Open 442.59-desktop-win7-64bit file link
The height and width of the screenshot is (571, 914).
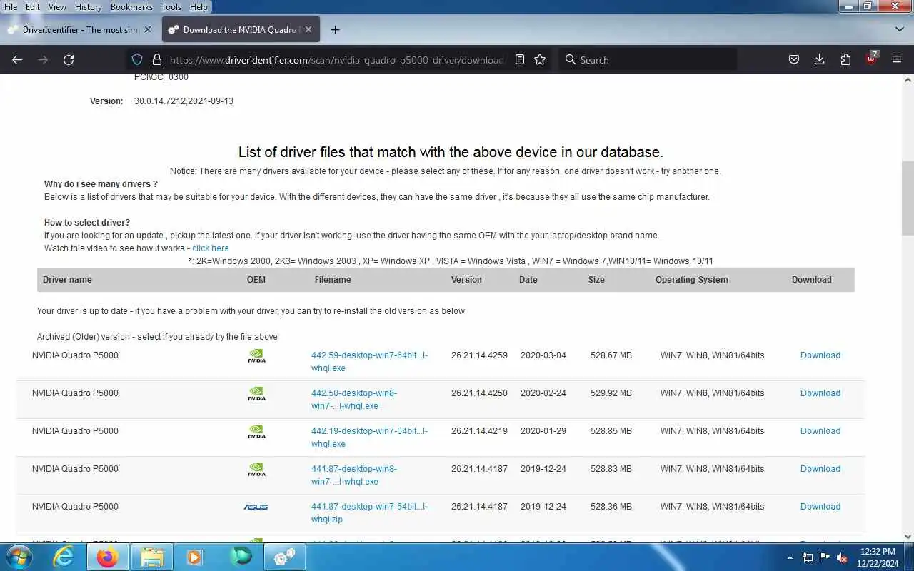(369, 362)
